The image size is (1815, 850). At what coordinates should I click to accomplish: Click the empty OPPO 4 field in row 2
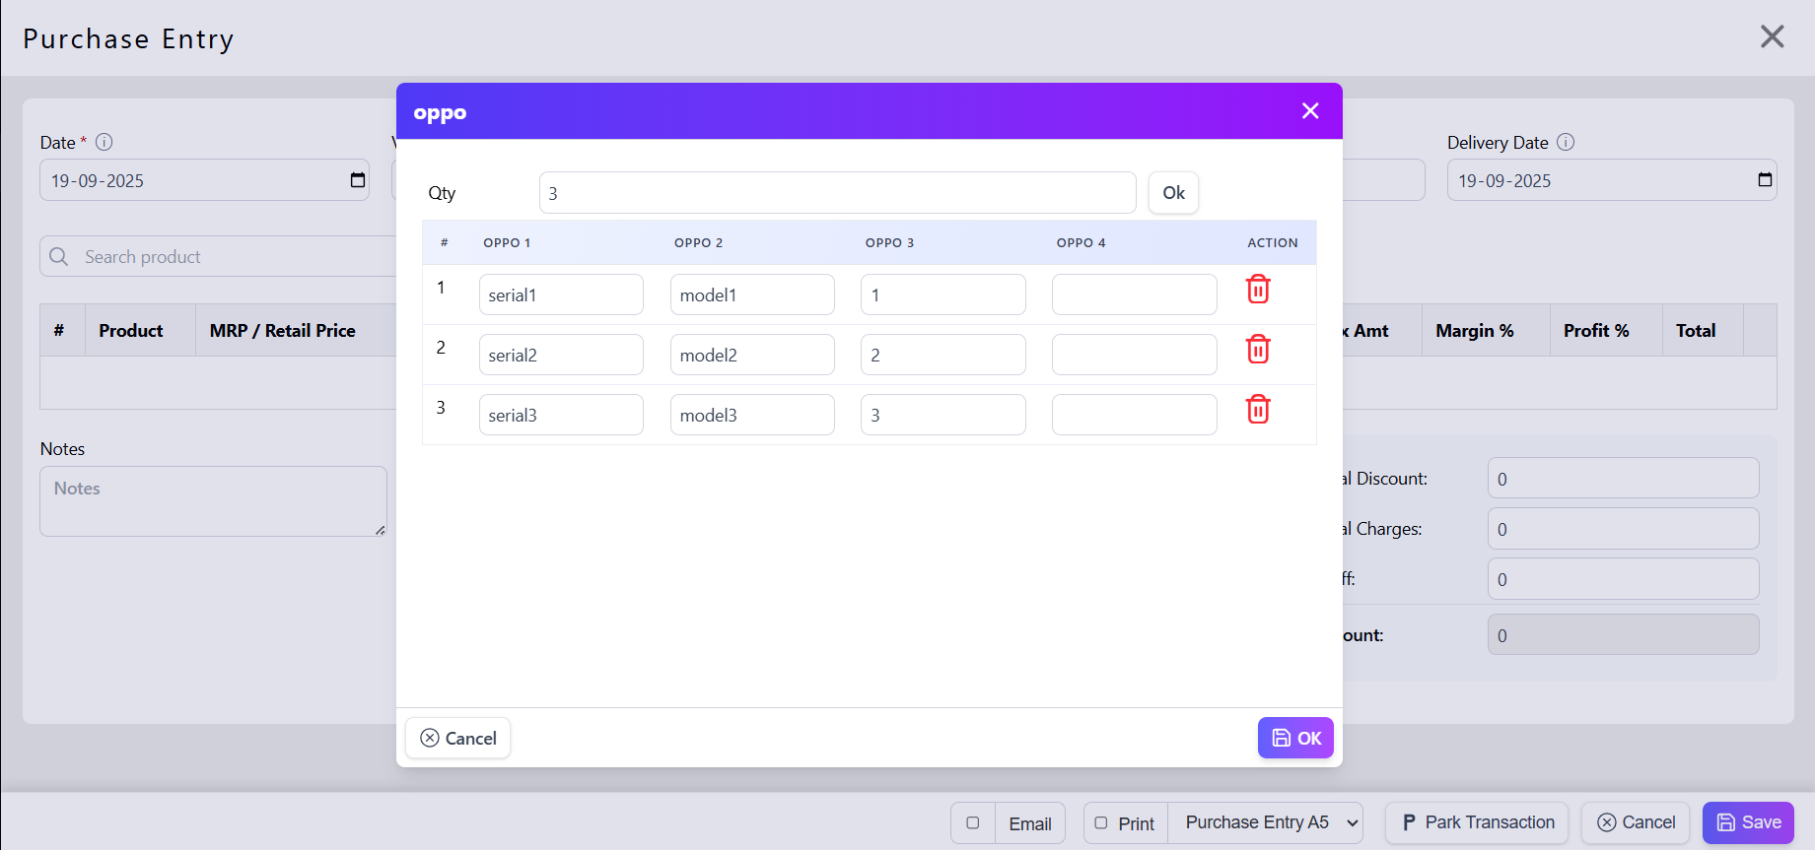[x=1134, y=355]
